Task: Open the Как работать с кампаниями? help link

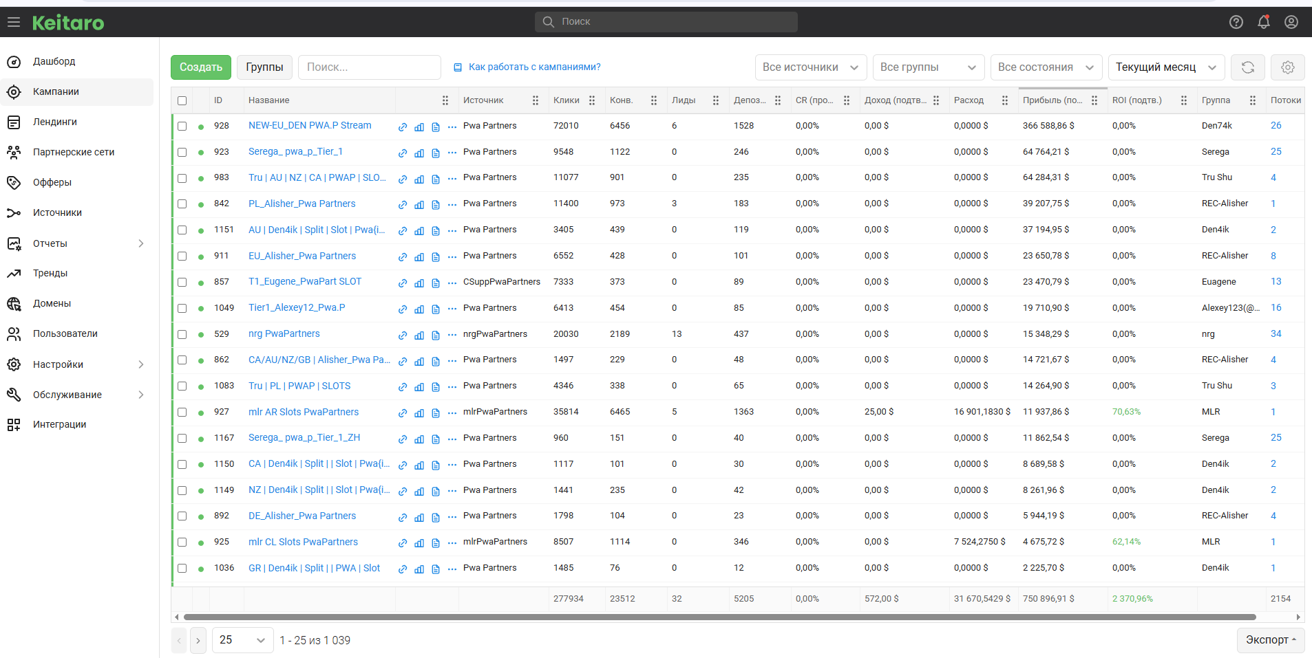Action: pos(527,67)
